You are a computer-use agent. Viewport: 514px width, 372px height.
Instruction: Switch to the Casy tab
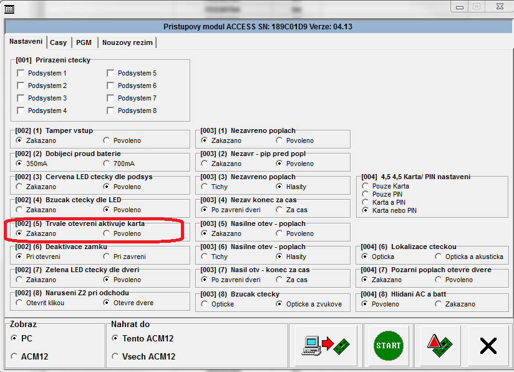tap(58, 42)
